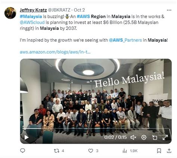Repost the tweet with retweet icon
The height and width of the screenshot is (158, 177).
(x=56, y=151)
